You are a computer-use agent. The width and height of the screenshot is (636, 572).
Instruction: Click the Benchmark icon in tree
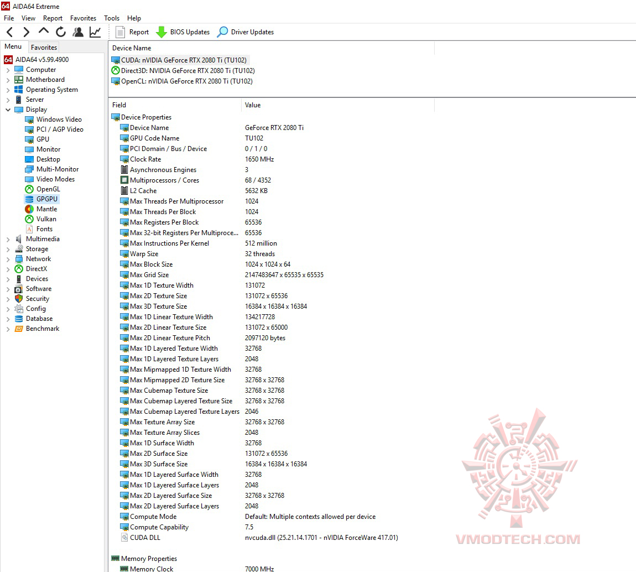(x=19, y=329)
